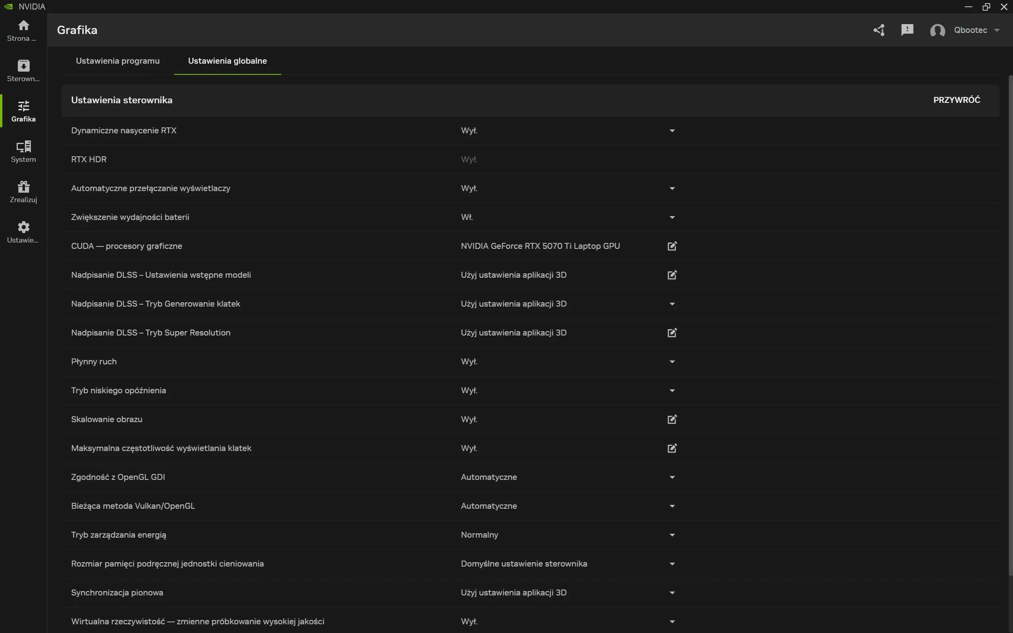This screenshot has height=633, width=1013.
Task: Click the share icon in the header
Action: (879, 30)
